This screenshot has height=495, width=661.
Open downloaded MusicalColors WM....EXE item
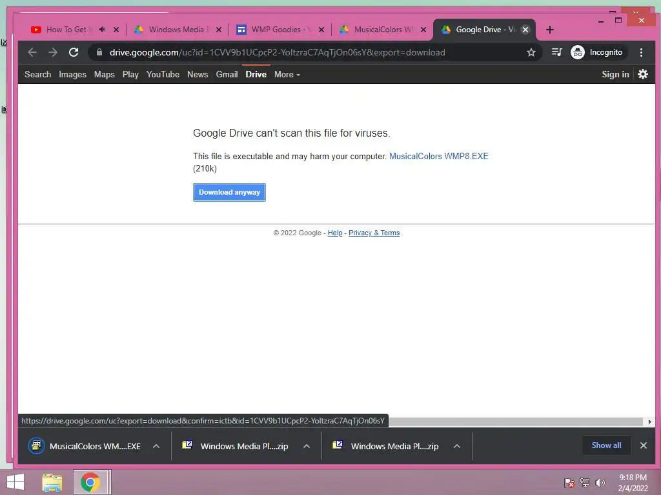click(95, 446)
